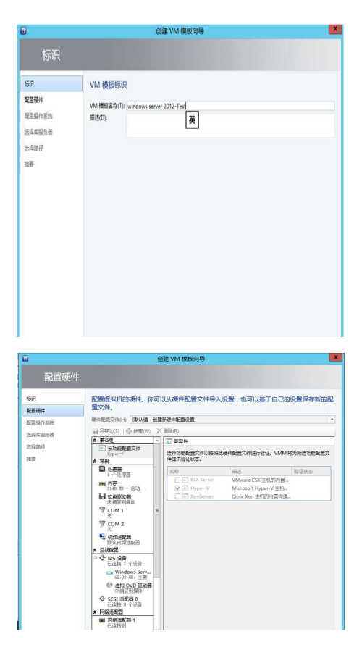The height and width of the screenshot is (658, 362).
Task: Select the COM 1 port icon
Action: point(102,510)
